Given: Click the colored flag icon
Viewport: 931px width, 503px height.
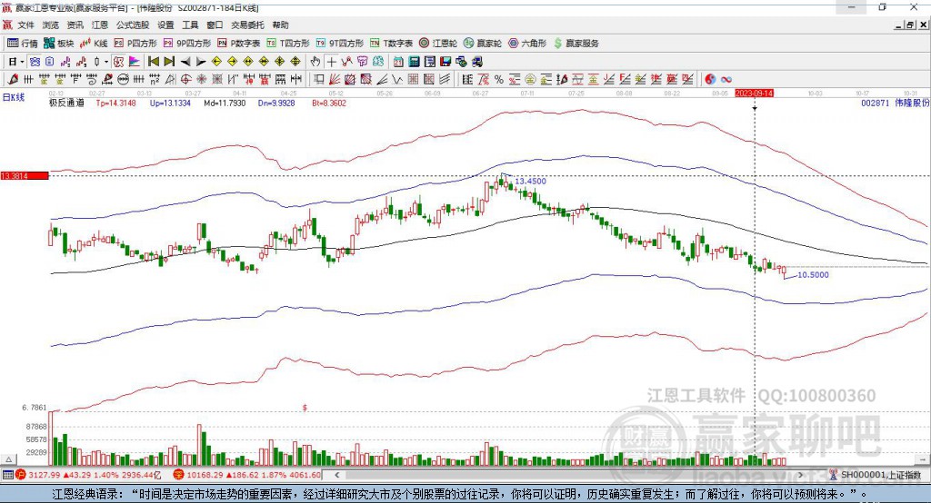Looking at the screenshot, I should coord(135,62).
